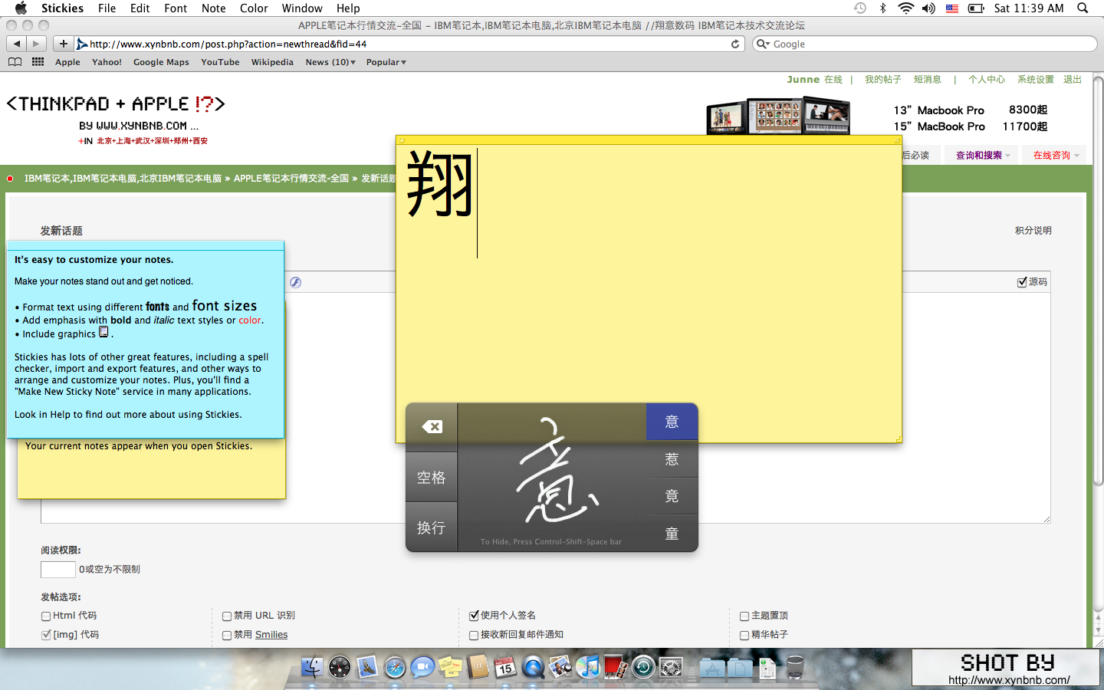Viewport: 1104px width, 690px height.
Task: Click the delete backspace key in handwriting panel
Action: [432, 427]
